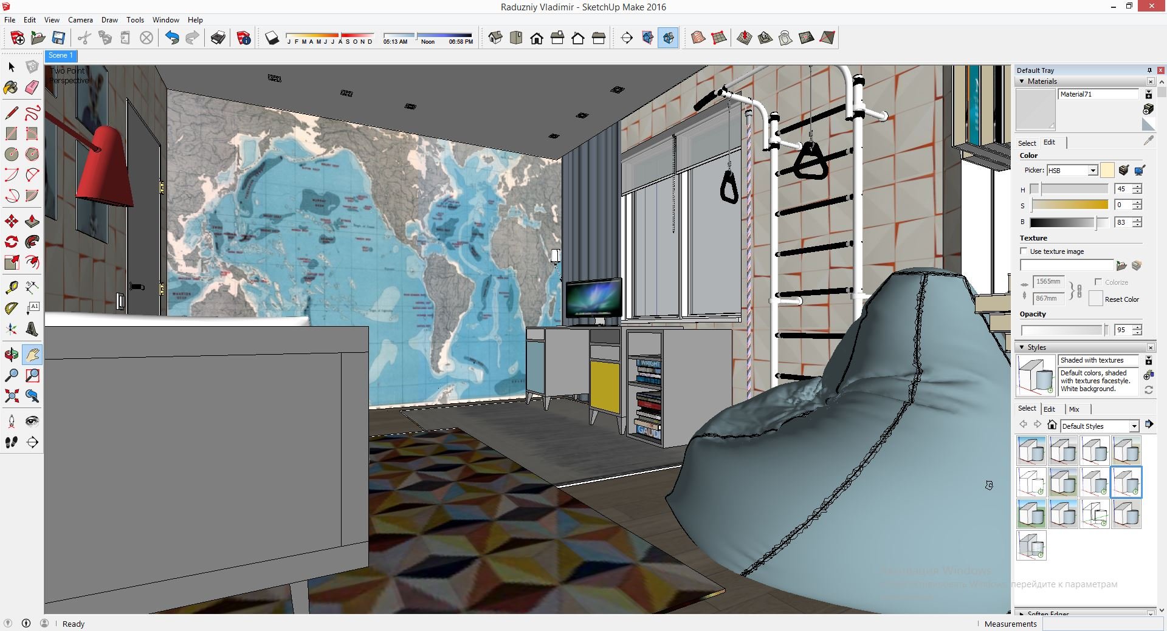The width and height of the screenshot is (1167, 631).
Task: Collapse the Materials panel section
Action: [1022, 81]
